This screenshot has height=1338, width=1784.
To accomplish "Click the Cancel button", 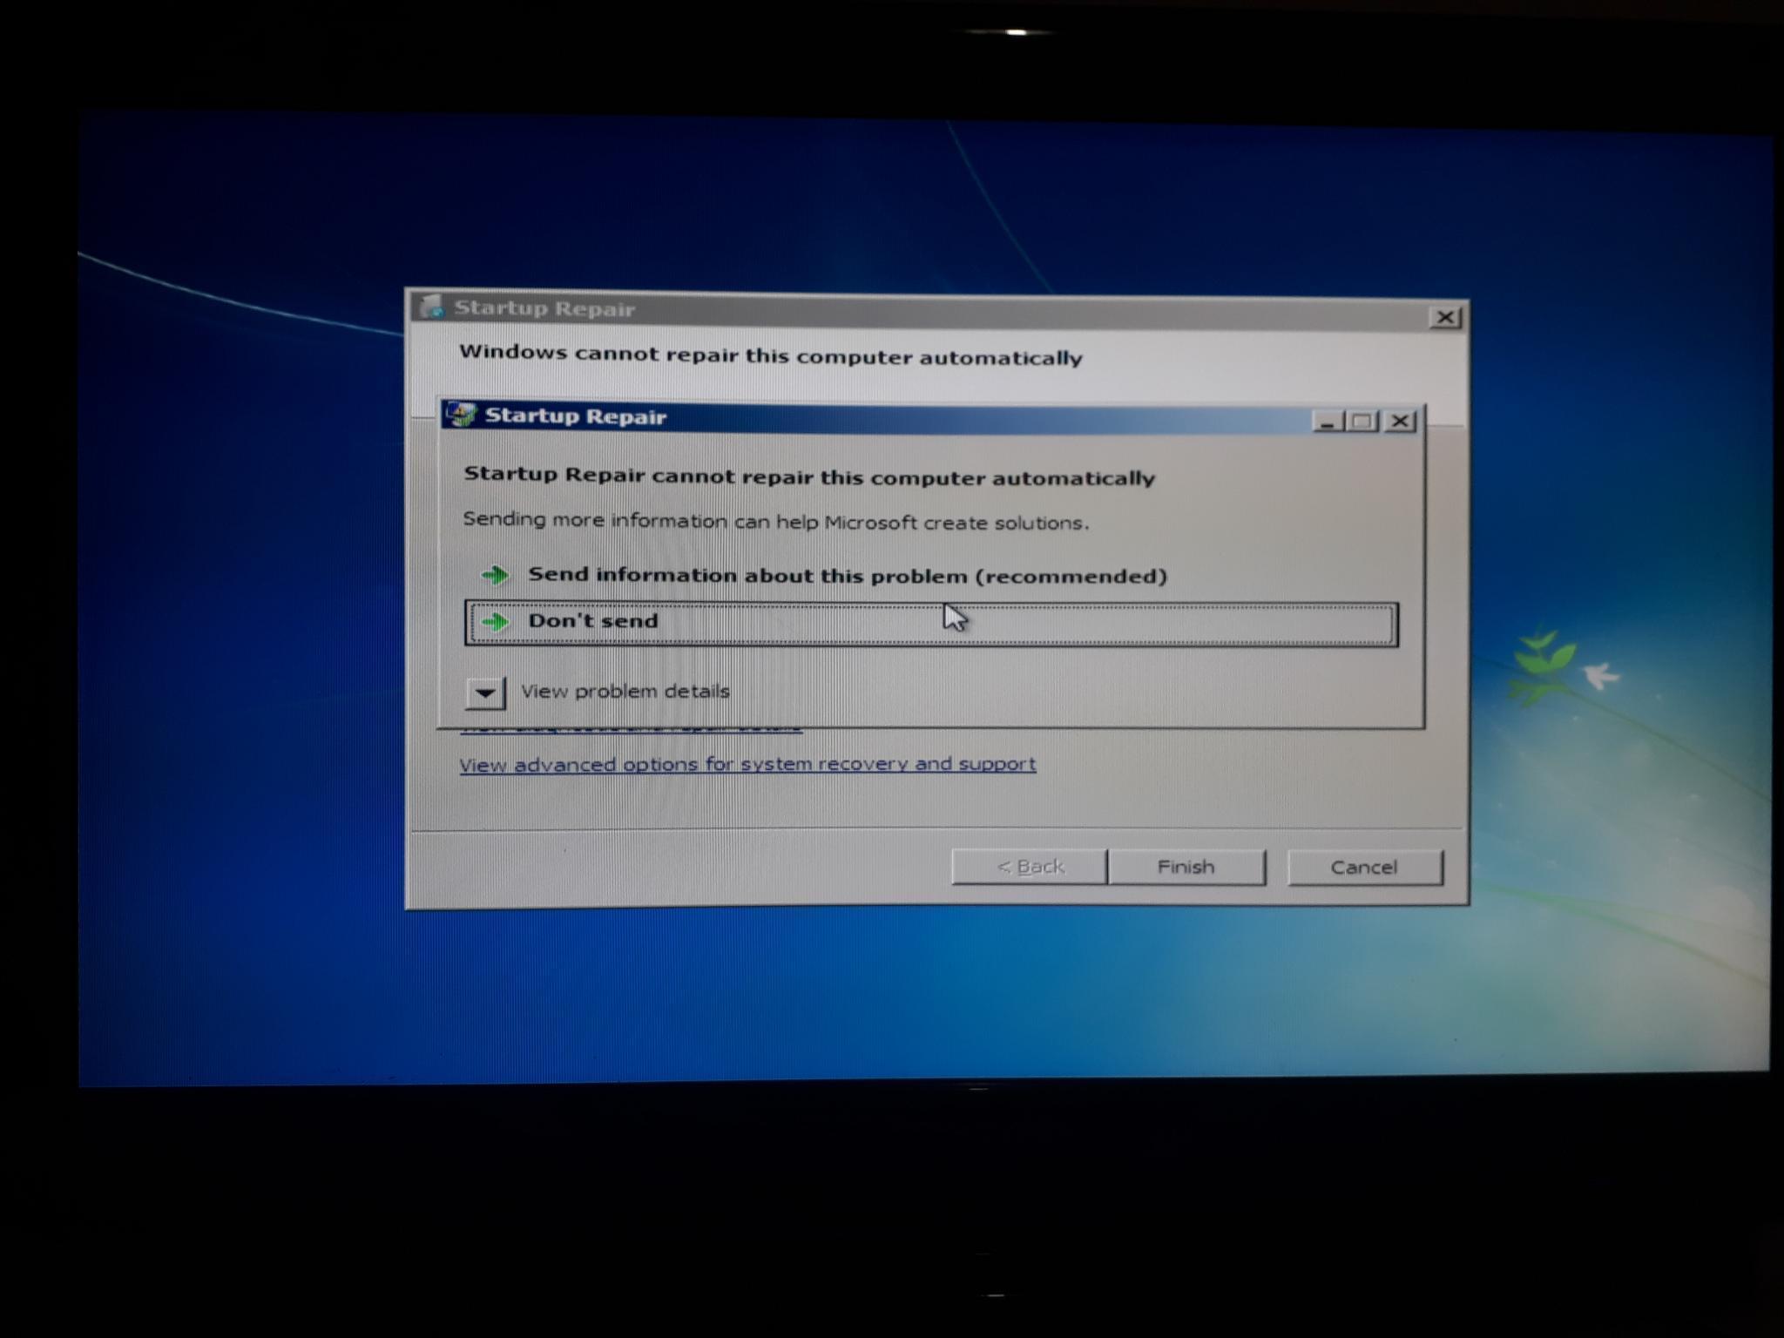I will pos(1364,868).
